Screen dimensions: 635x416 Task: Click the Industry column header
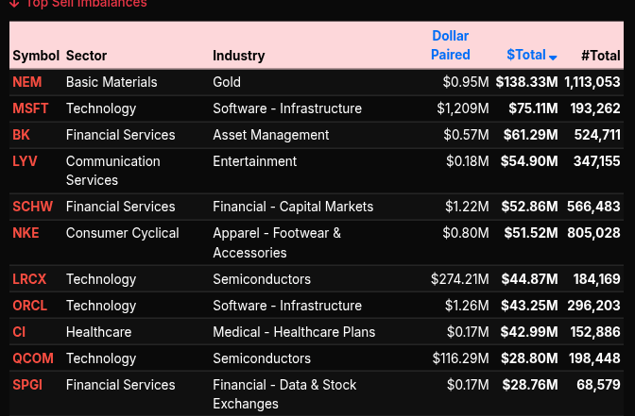pos(238,56)
